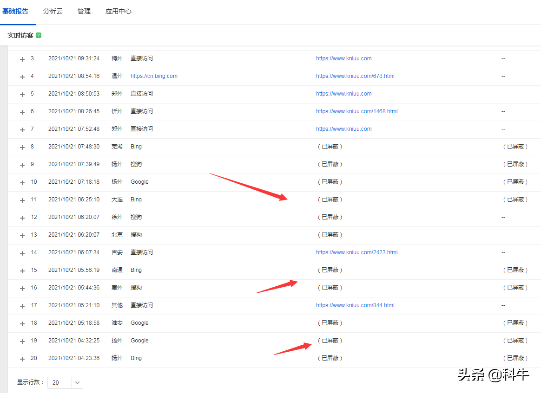541x393 pixels.
Task: Open the kniuu.com/678.html entry page link
Action: pyautogui.click(x=355, y=76)
